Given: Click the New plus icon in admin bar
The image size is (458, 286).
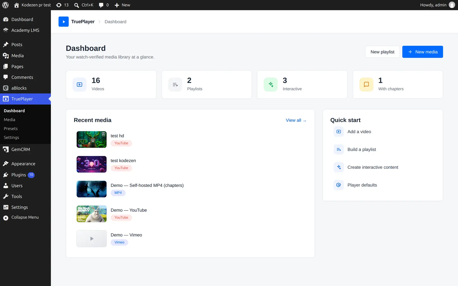Looking at the screenshot, I should click(117, 5).
